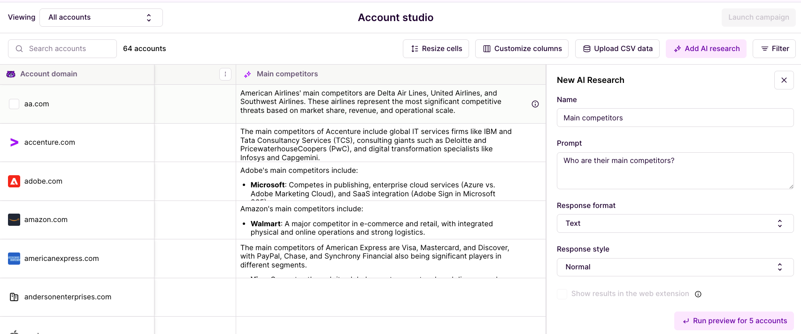
Task: Click the Account domain column header icon
Action: point(11,74)
